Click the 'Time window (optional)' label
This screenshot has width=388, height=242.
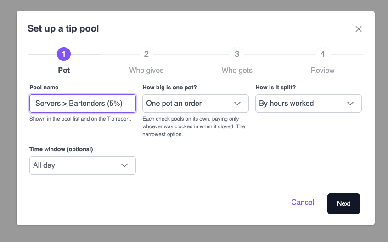point(61,149)
